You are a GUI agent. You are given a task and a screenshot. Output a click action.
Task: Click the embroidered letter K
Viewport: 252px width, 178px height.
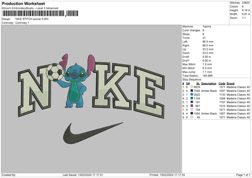click(x=111, y=86)
